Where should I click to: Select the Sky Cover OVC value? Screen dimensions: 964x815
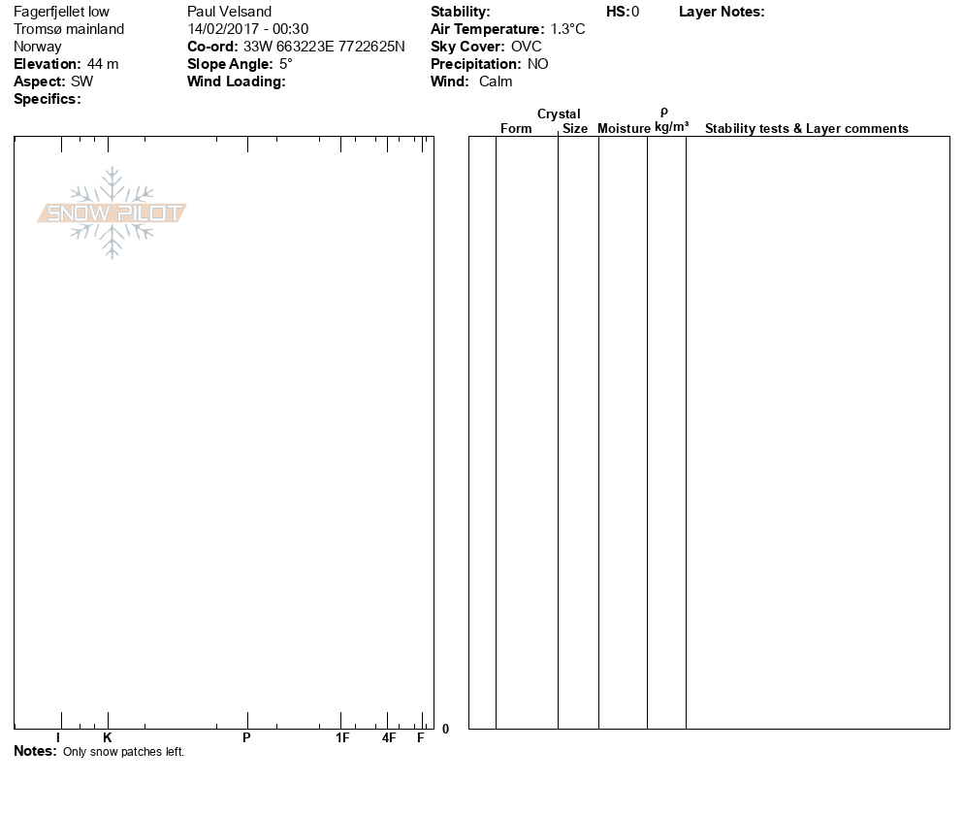[x=526, y=47]
